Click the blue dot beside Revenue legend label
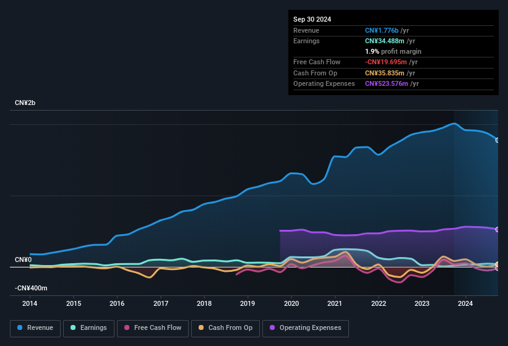Viewport: 508px width, 346px height. click(x=20, y=328)
